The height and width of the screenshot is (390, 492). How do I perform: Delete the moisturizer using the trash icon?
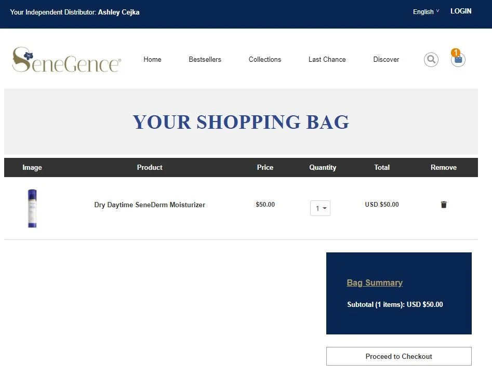tap(443, 205)
